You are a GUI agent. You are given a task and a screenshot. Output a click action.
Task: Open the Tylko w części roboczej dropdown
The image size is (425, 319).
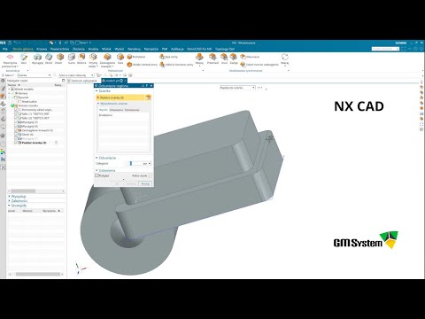click(x=76, y=75)
